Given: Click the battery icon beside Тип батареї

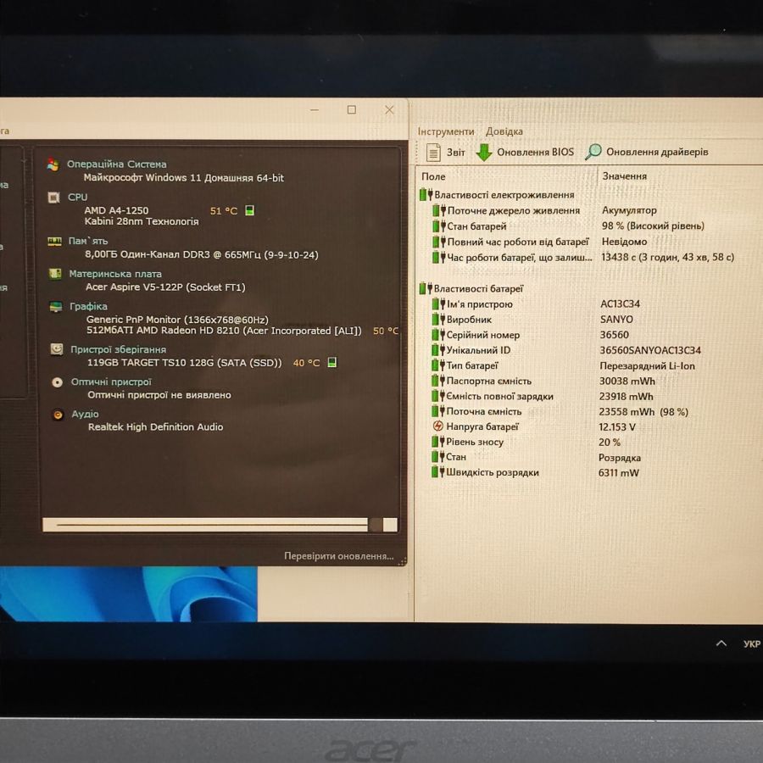Looking at the screenshot, I should tap(438, 365).
